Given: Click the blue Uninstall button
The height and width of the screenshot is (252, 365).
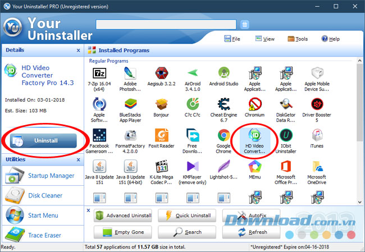Looking at the screenshot, I should [x=43, y=140].
